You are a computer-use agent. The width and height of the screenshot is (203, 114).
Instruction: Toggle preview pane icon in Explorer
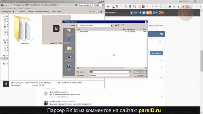tap(97, 12)
